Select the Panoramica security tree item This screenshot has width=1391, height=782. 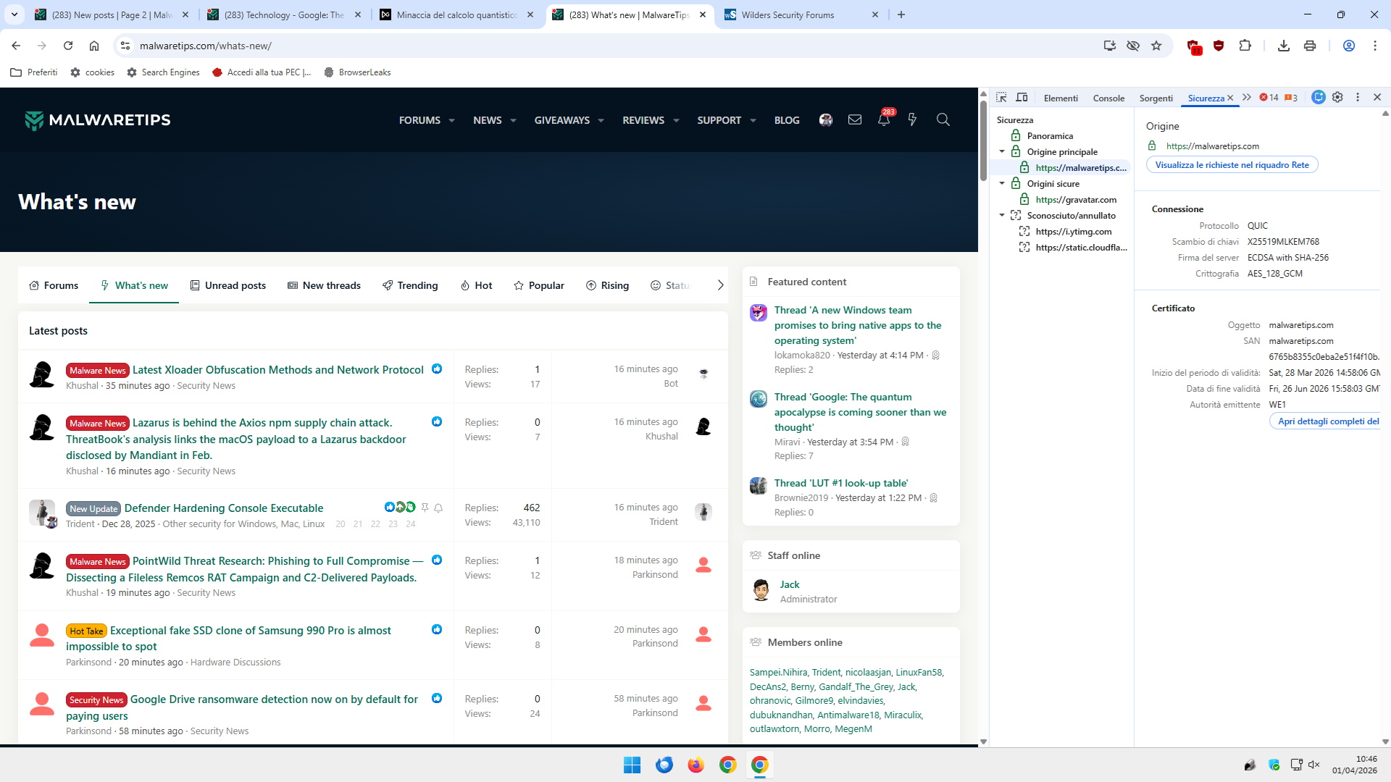pyautogui.click(x=1050, y=136)
